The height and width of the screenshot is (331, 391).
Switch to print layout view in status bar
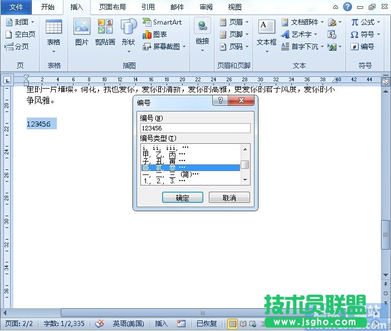[232, 324]
